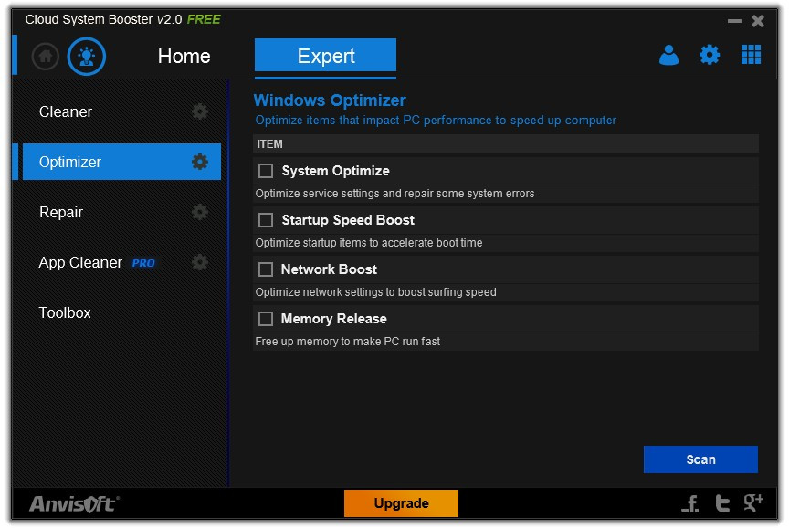789x528 pixels.
Task: Select the Expert tab
Action: [x=326, y=55]
